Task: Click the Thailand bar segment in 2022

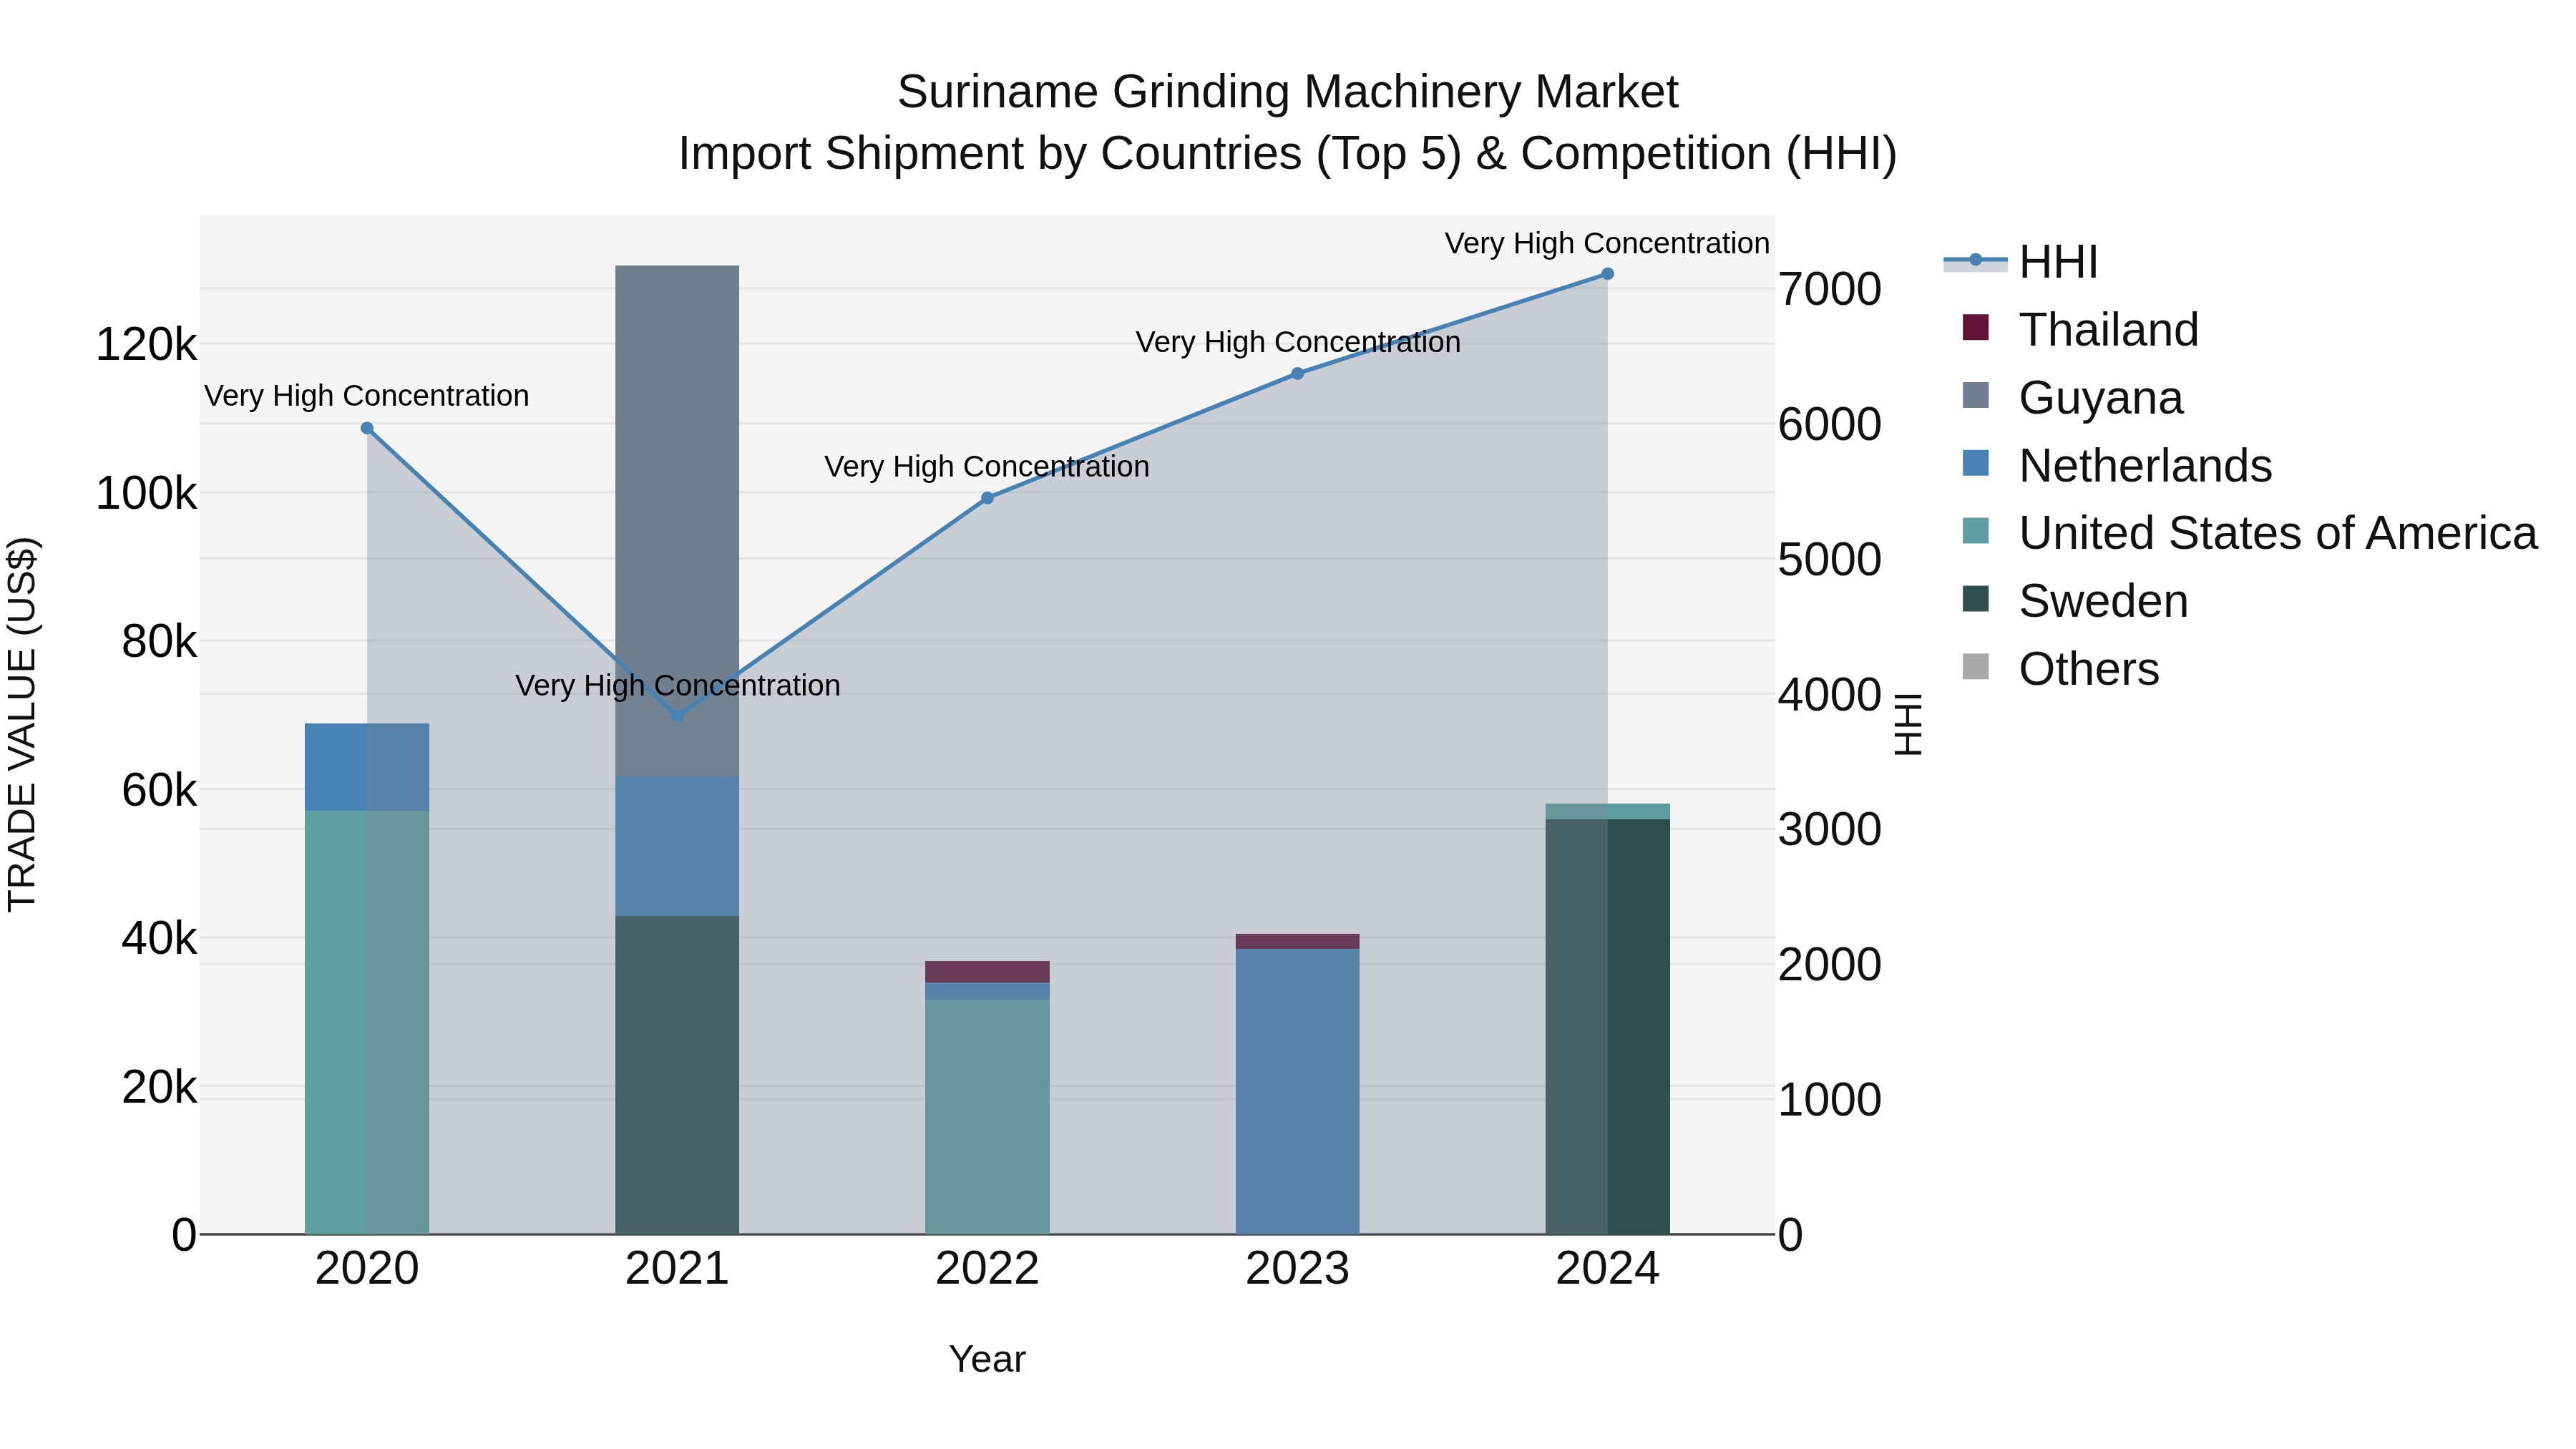Action: (x=987, y=972)
